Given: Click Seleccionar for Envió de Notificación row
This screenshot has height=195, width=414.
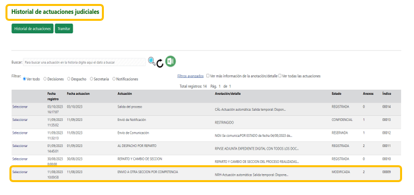Looking at the screenshot, I should [20, 120].
